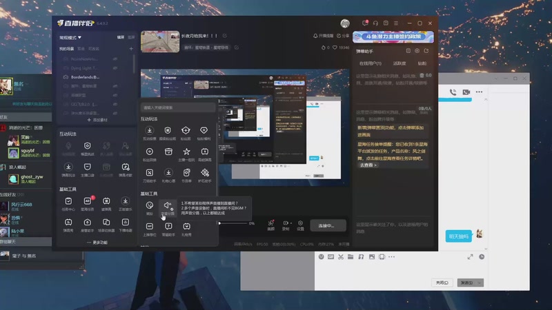
Task: Open 正版音乐 tool in left panel
Action: tap(125, 203)
